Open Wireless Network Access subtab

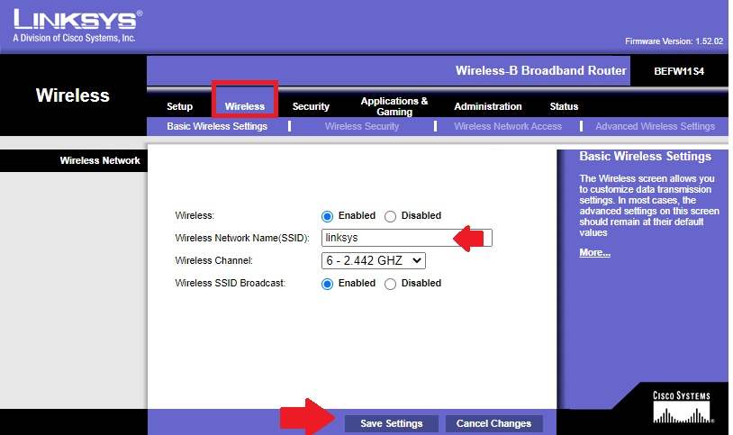click(x=508, y=127)
